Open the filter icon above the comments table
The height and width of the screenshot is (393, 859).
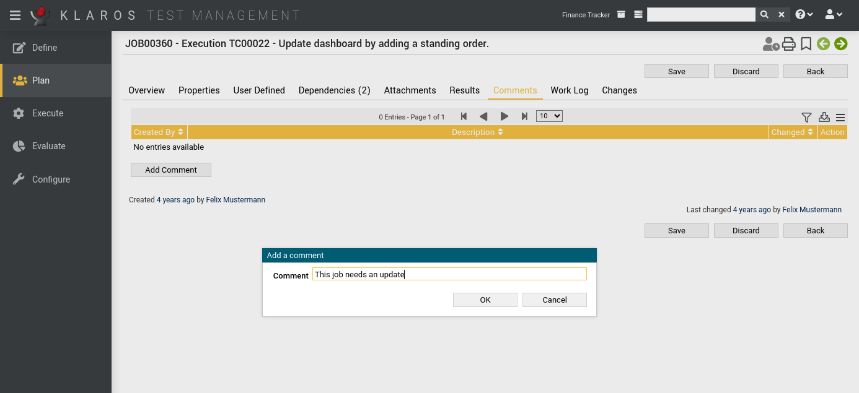tap(806, 117)
